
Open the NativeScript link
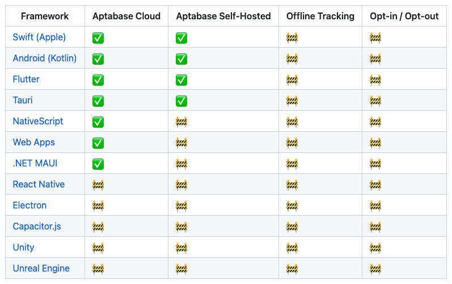tap(38, 122)
